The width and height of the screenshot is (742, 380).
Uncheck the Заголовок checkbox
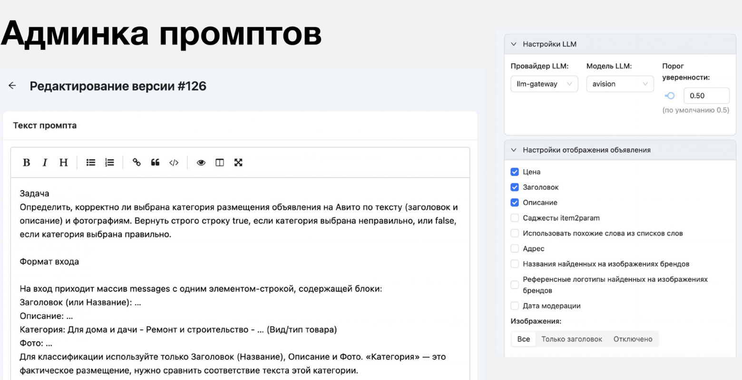(x=515, y=187)
